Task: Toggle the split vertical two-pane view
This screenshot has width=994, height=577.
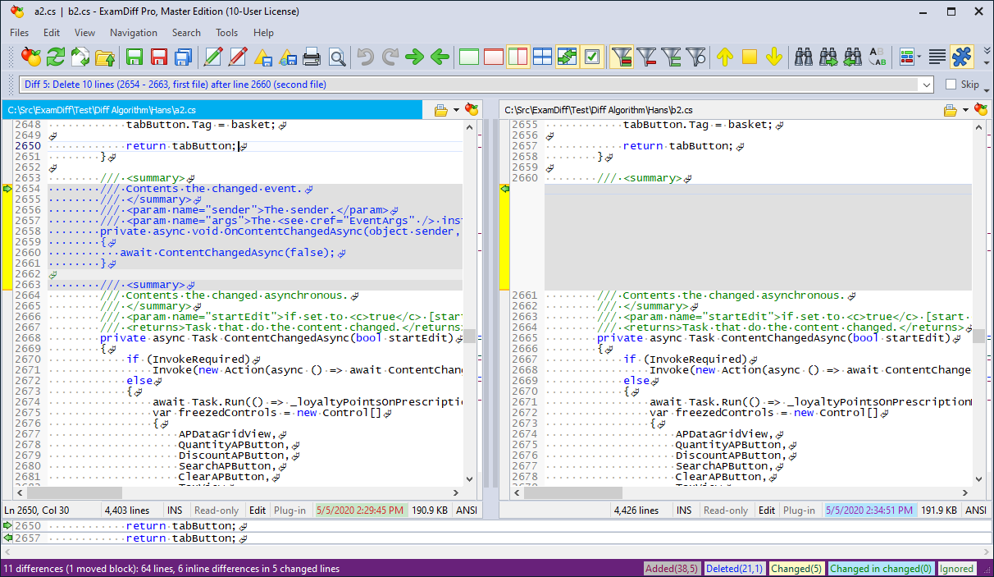Action: (x=518, y=57)
